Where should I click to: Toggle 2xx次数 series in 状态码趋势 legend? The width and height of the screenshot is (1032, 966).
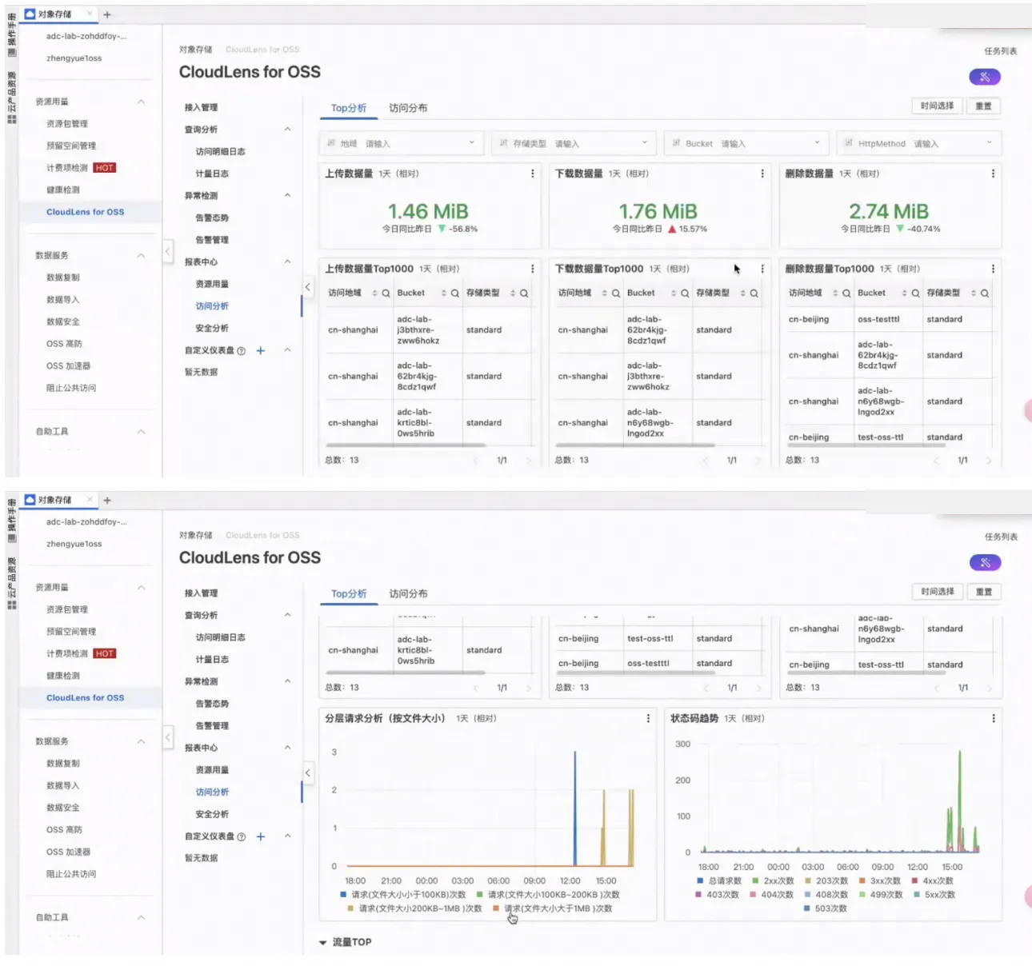coord(773,880)
